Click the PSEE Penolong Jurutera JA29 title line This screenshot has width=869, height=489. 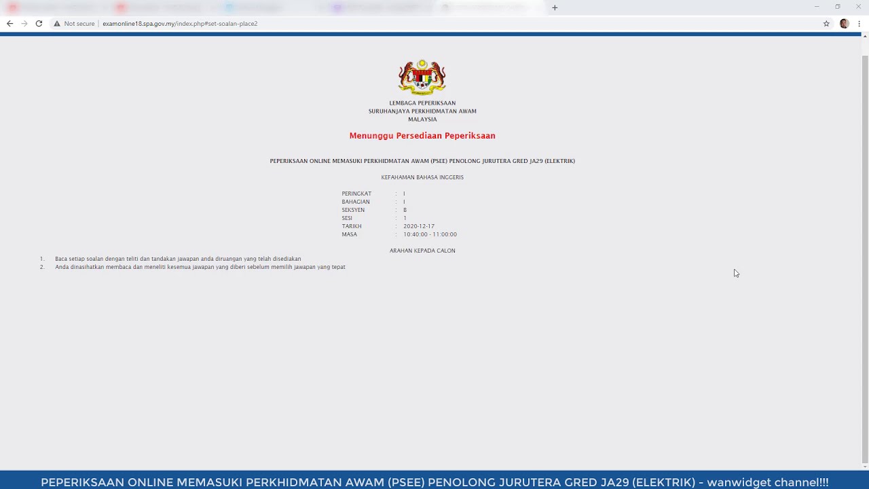[422, 161]
